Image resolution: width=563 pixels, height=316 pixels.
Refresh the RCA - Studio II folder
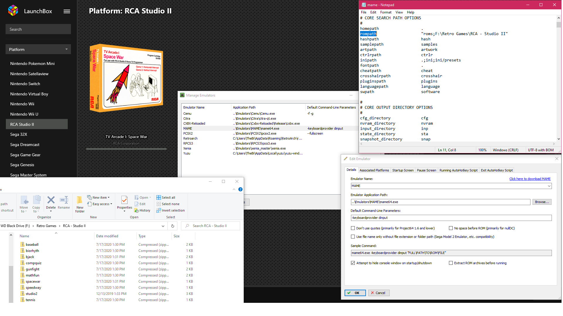173,226
